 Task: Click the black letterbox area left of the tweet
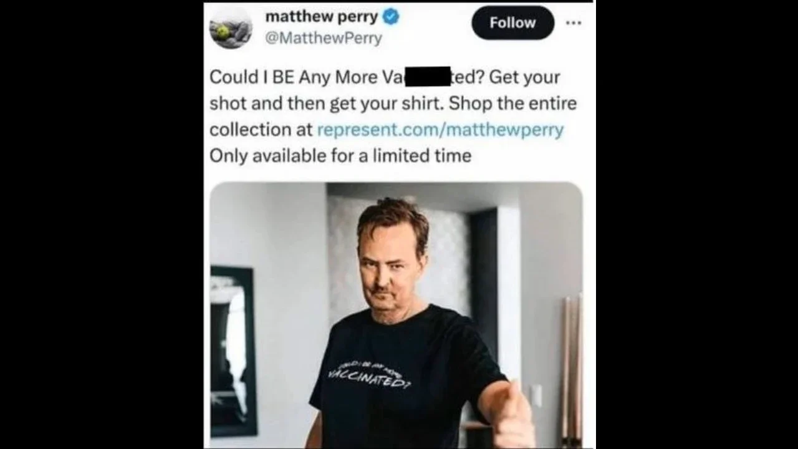tap(102, 224)
